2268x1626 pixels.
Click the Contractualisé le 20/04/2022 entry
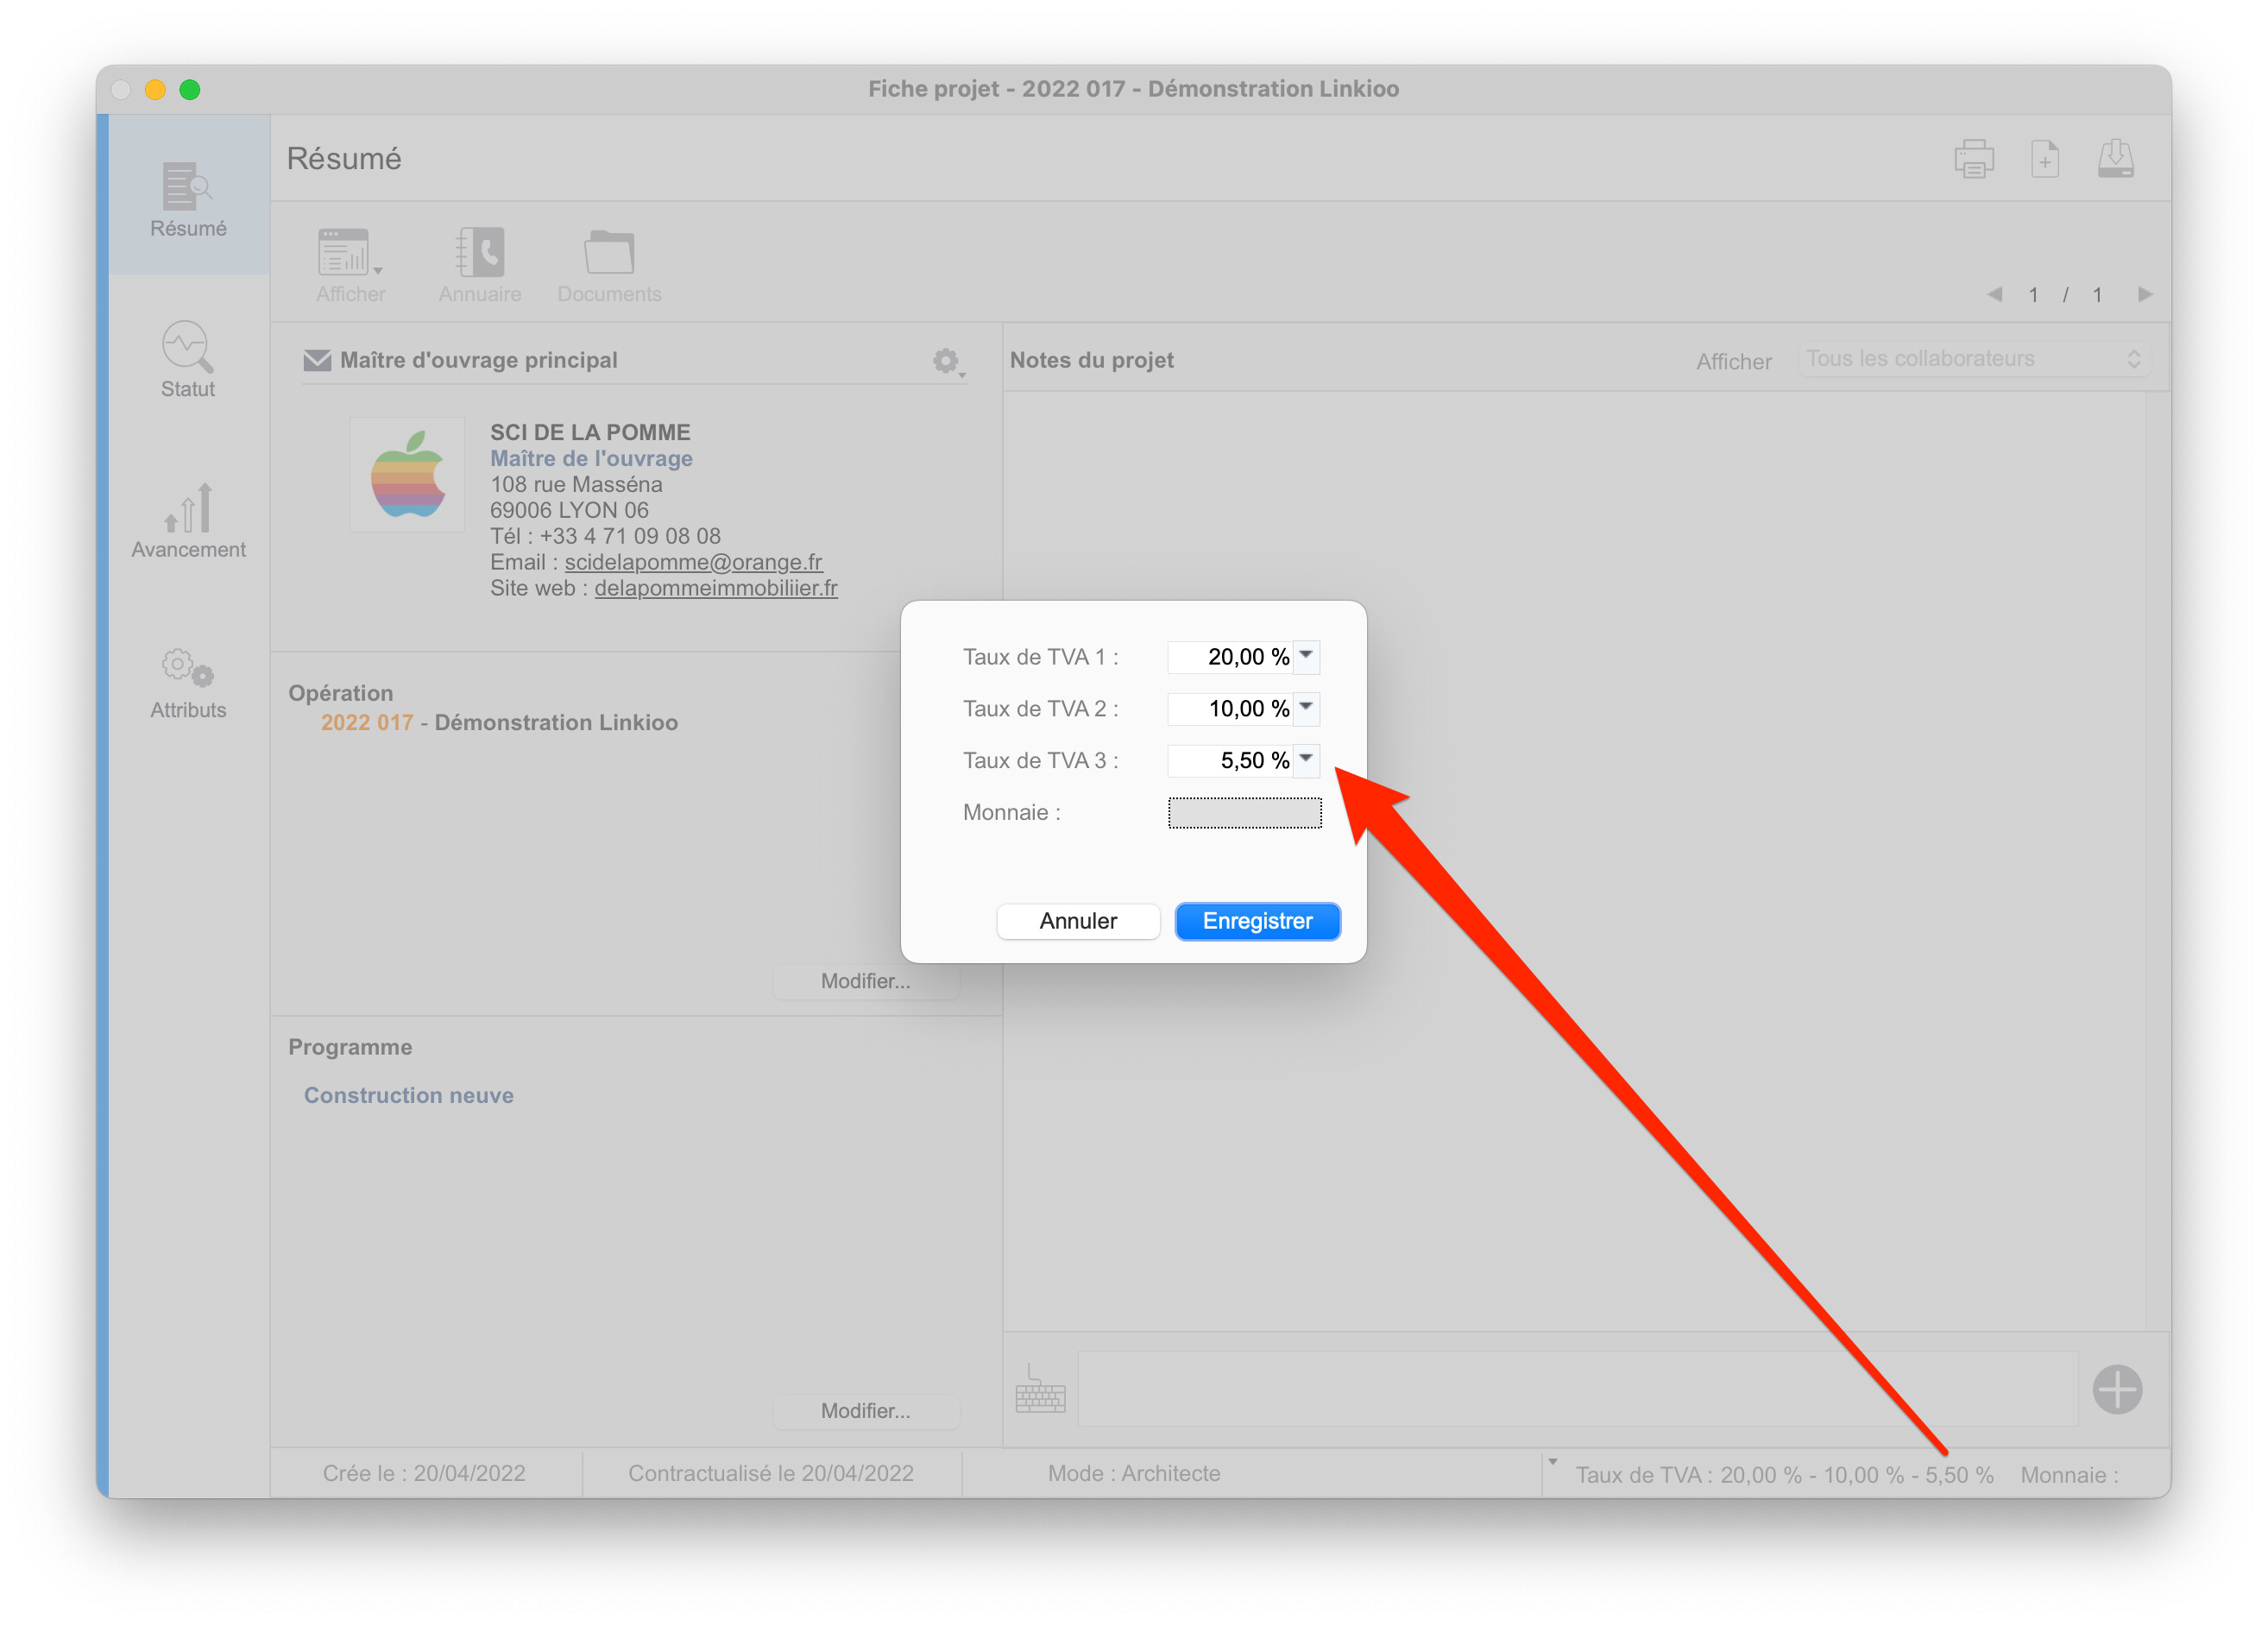(x=771, y=1473)
